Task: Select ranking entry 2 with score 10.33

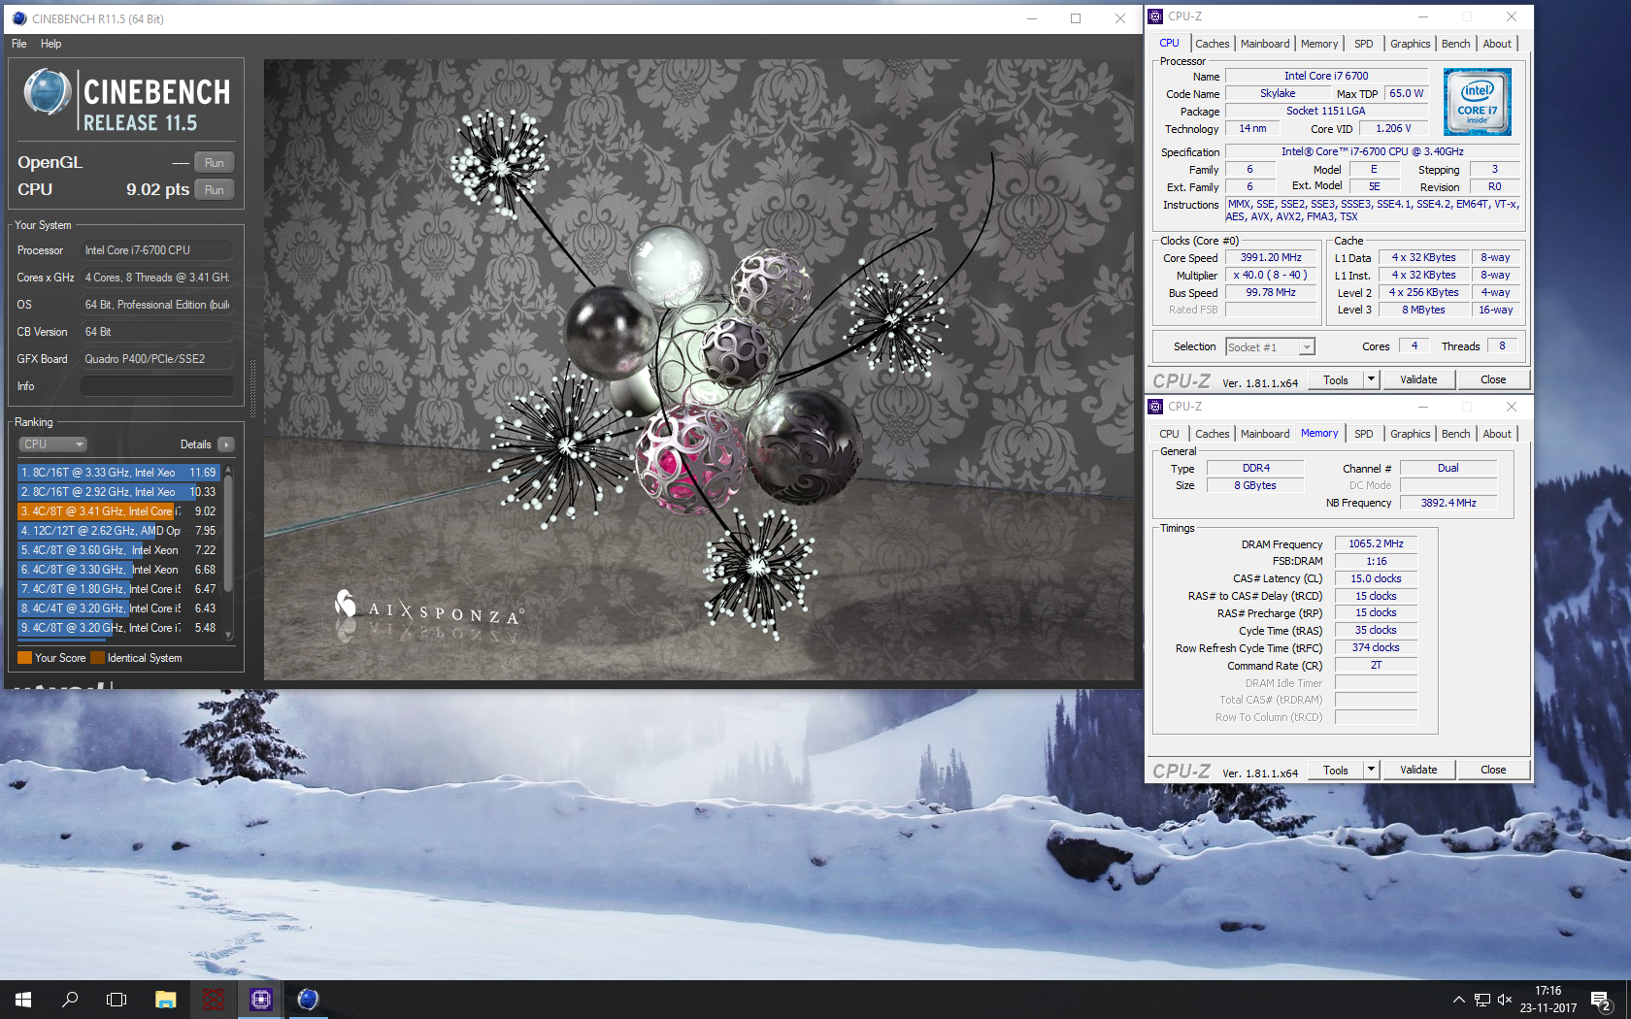Action: coord(118,492)
